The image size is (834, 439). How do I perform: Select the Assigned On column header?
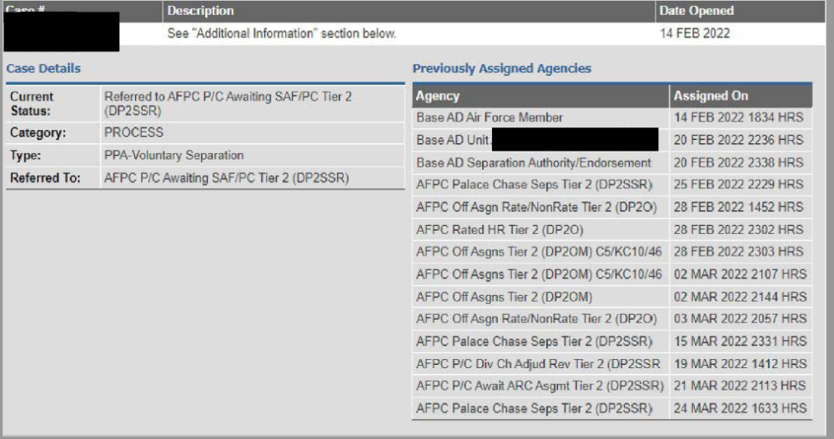pyautogui.click(x=711, y=96)
